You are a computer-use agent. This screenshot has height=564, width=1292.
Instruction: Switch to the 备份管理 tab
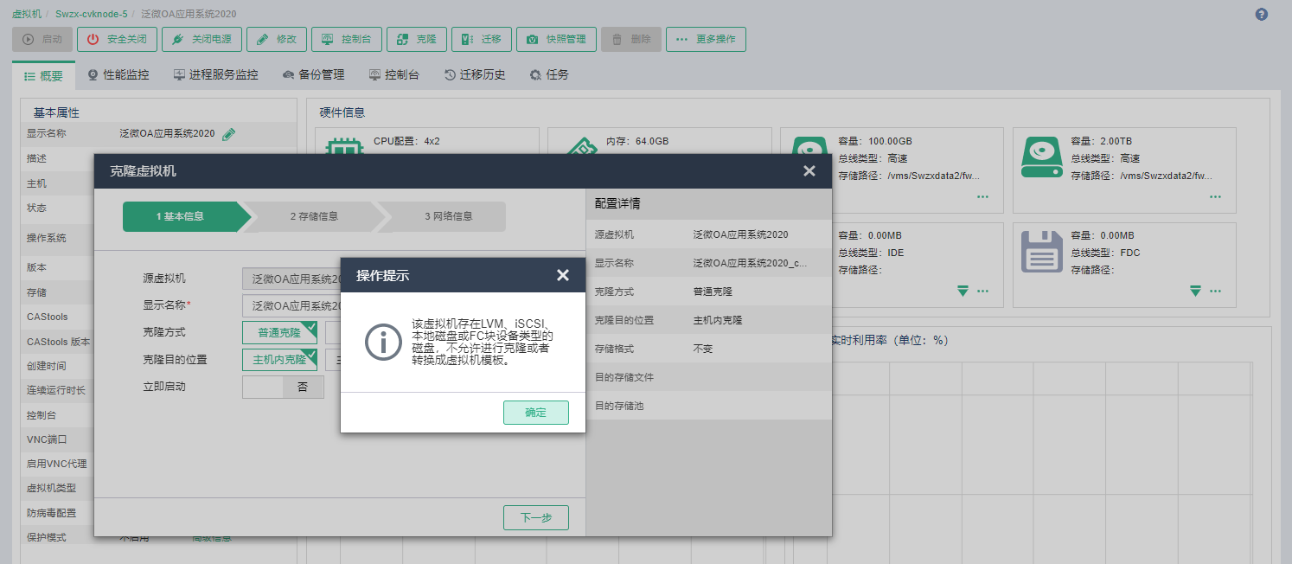coord(313,75)
